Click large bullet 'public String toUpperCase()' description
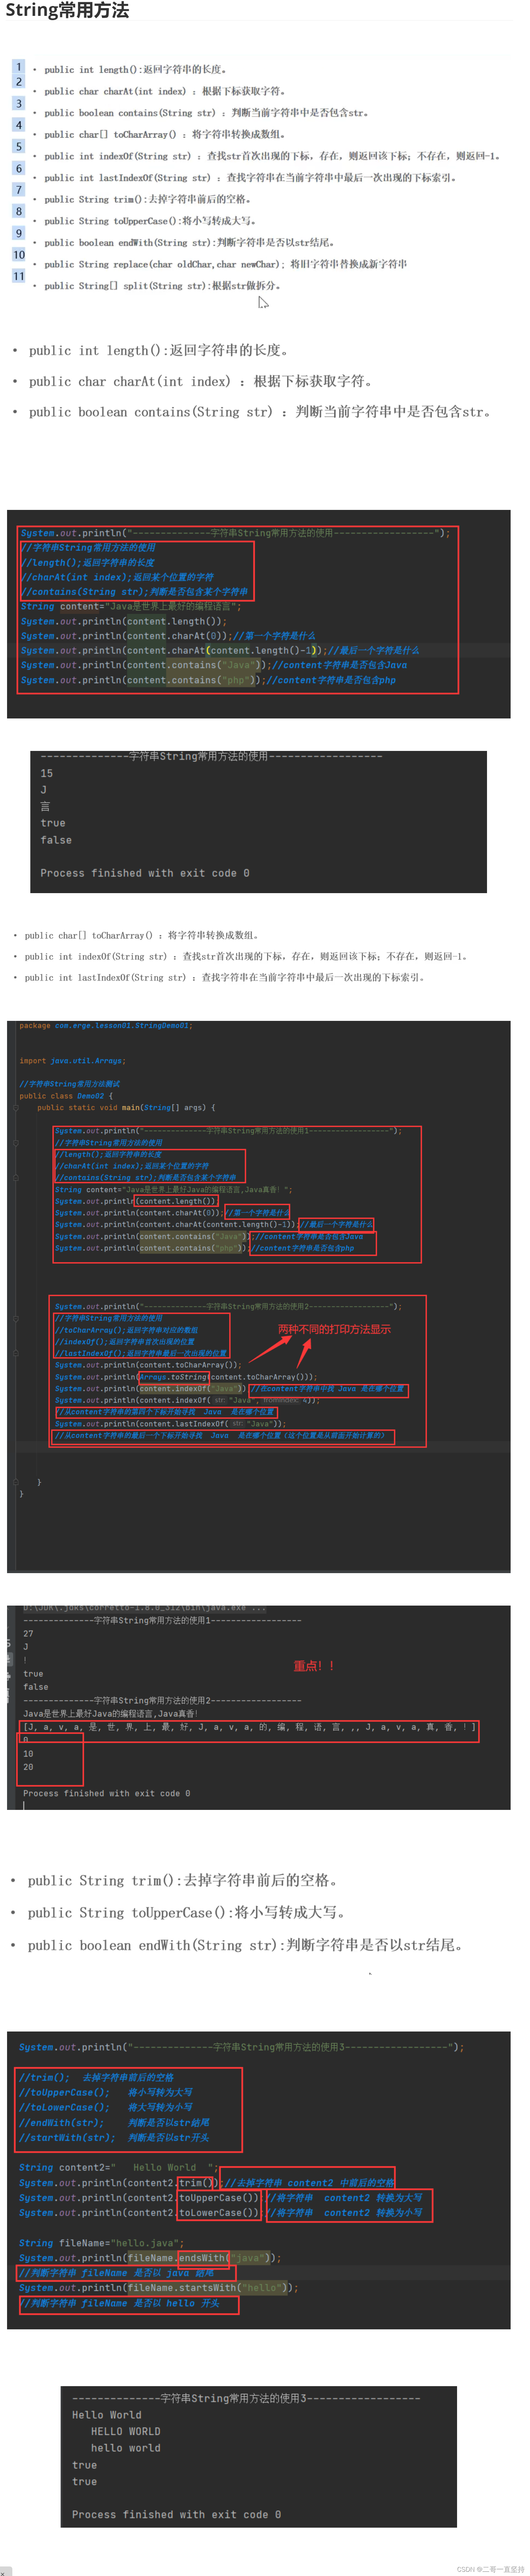This screenshot has width=530, height=2576. 187,1913
